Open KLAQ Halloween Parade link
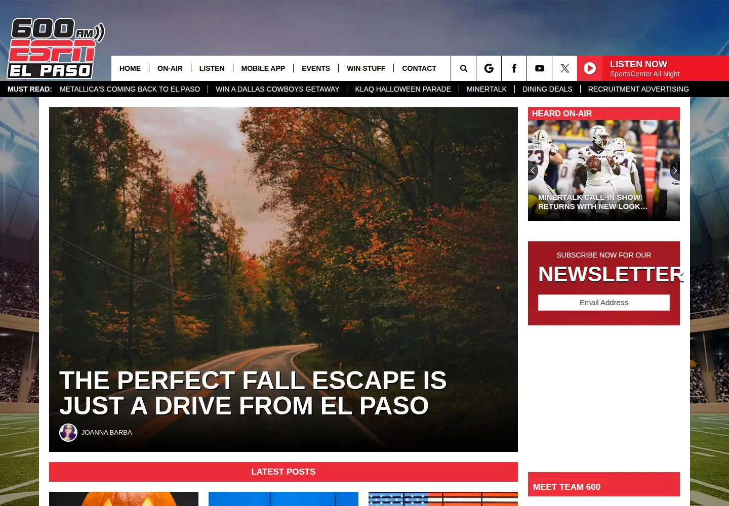 pos(403,89)
